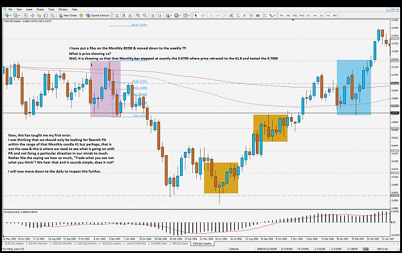Image resolution: width=402 pixels, height=253 pixels.
Task: Select the NZDUSD,Weekly chart tab
Action: (202, 243)
